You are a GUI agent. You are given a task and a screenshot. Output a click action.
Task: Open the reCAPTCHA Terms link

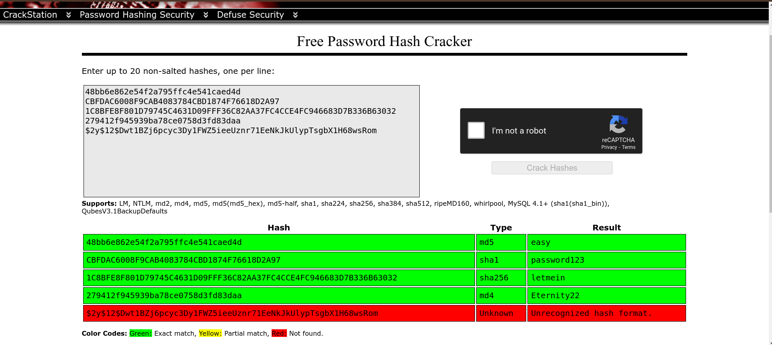(629, 147)
